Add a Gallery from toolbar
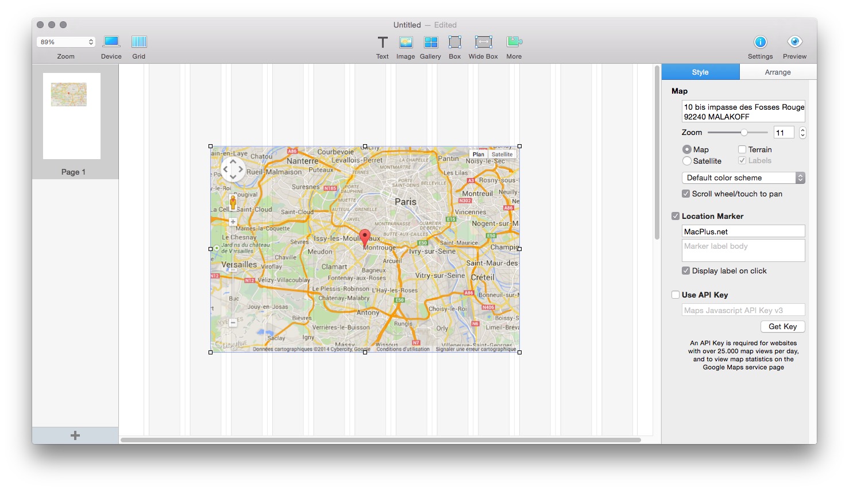The image size is (849, 490). (x=431, y=42)
